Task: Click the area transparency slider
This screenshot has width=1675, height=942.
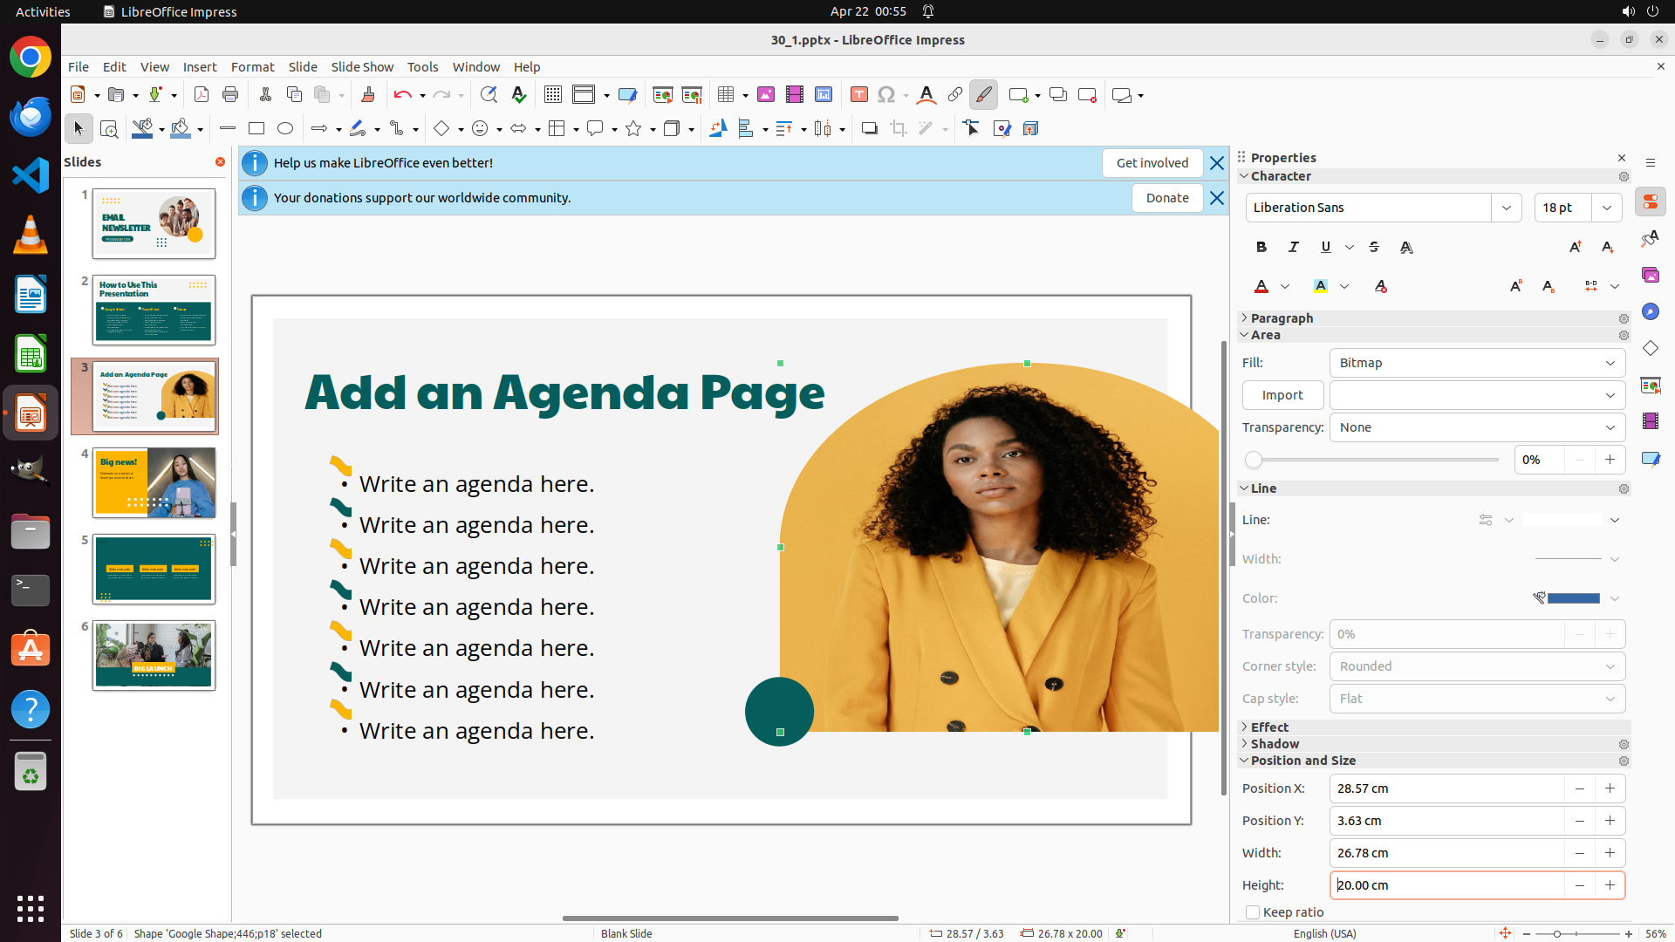Action: [x=1376, y=460]
